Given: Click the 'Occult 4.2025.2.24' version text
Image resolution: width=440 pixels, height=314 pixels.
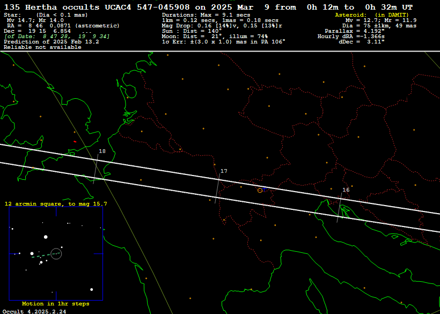Looking at the screenshot, I should point(34,311).
